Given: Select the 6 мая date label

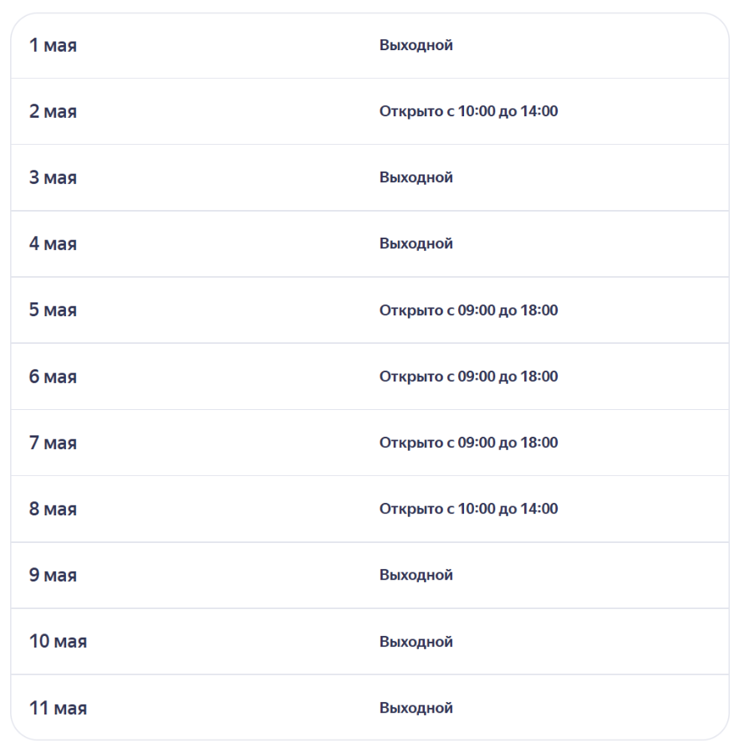Looking at the screenshot, I should pyautogui.click(x=53, y=377).
